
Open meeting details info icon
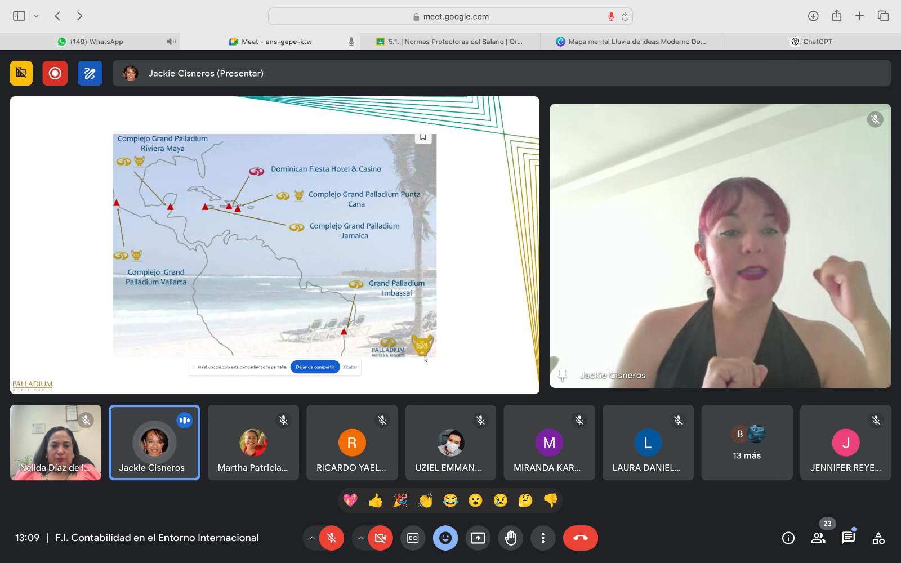click(788, 538)
